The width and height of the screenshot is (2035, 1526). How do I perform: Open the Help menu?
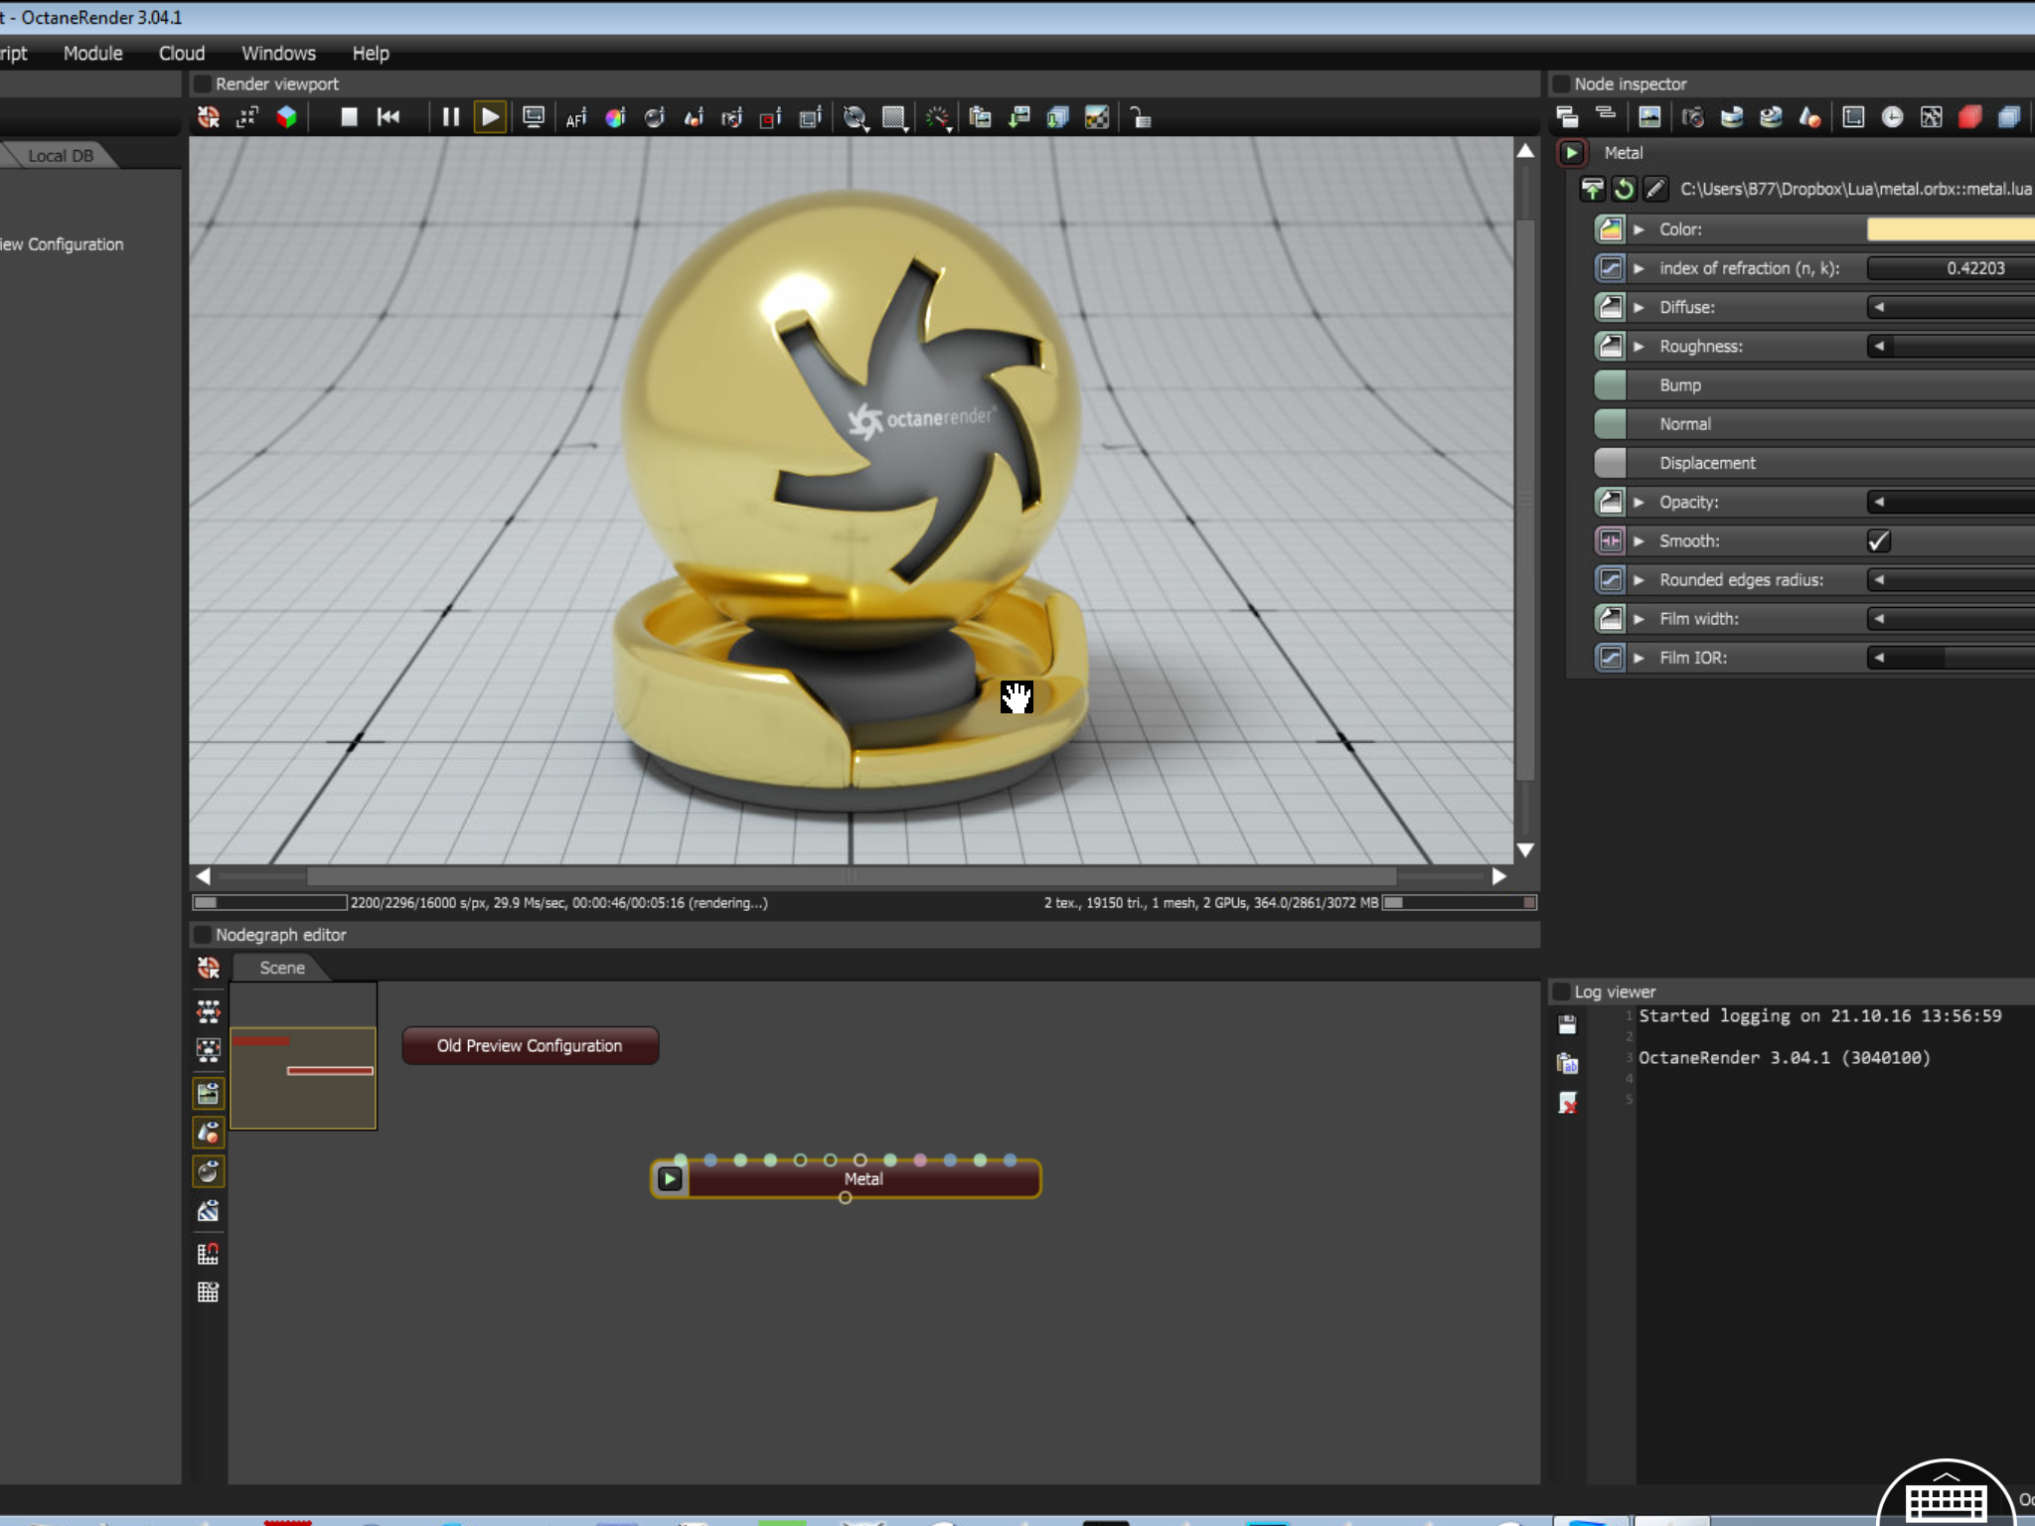(x=371, y=53)
